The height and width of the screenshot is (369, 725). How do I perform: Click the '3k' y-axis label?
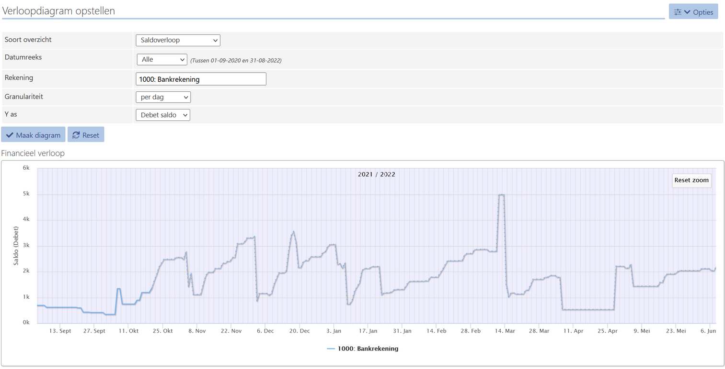(26, 246)
